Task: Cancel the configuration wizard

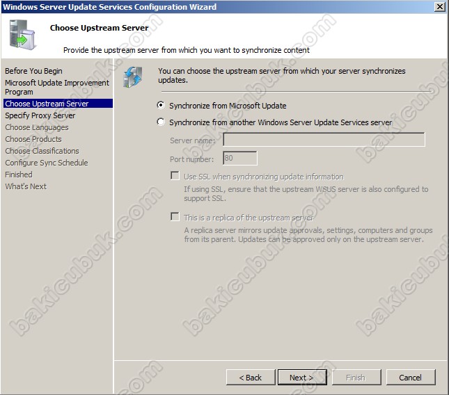Action: pos(411,377)
